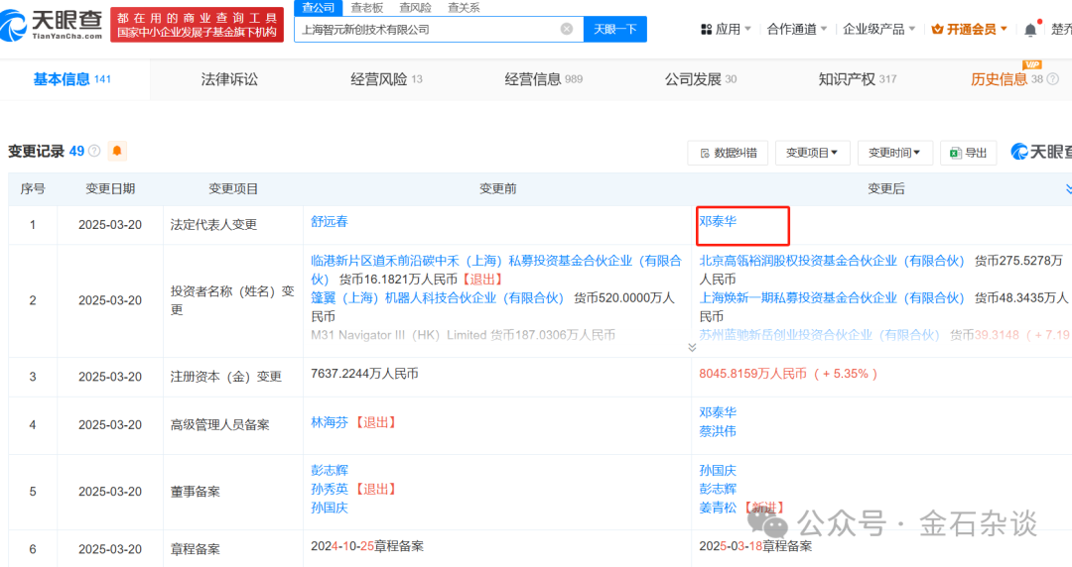Open 彭志辉 link in 变更前 column
Image resolution: width=1072 pixels, height=567 pixels.
point(330,470)
